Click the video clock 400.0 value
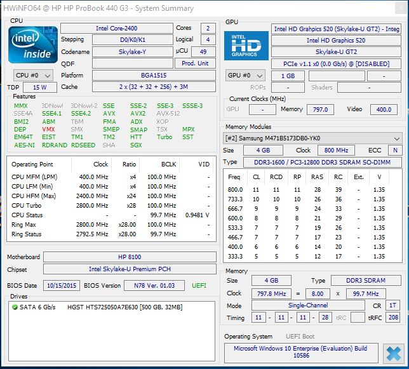The height and width of the screenshot is (369, 409). pyautogui.click(x=384, y=109)
